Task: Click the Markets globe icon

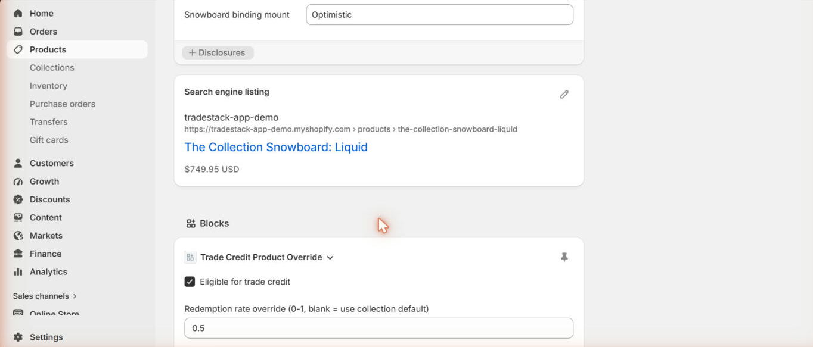Action: (18, 236)
